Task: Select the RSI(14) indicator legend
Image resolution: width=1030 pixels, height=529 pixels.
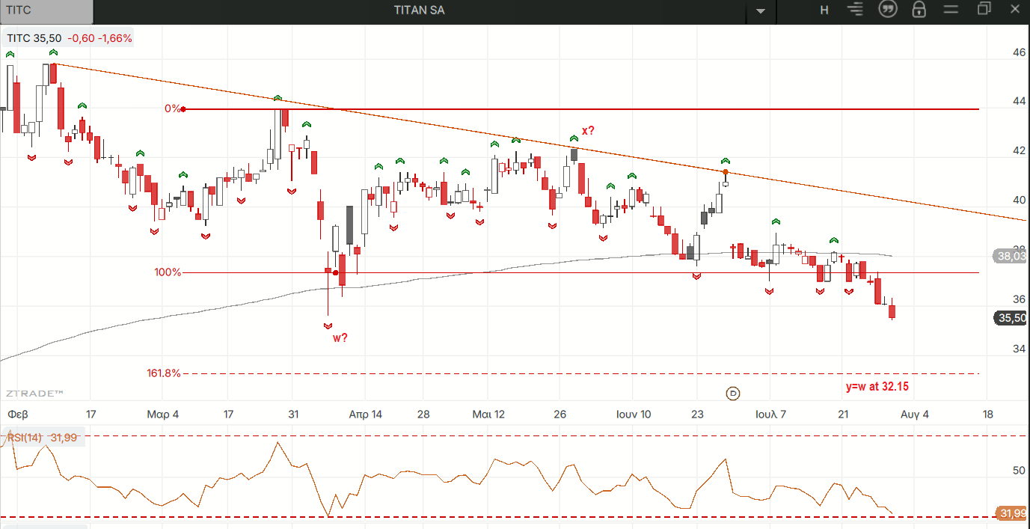Action: click(43, 438)
